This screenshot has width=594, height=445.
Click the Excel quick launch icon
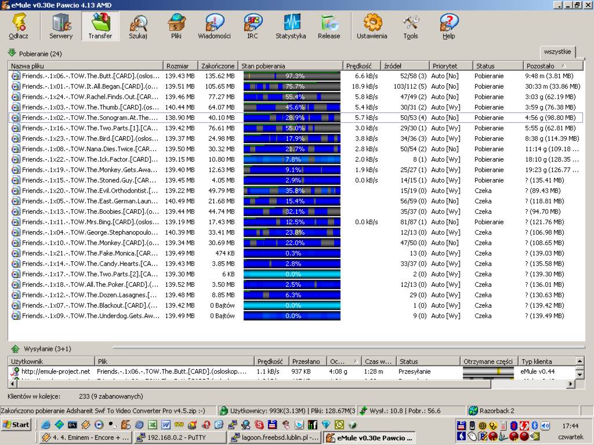coord(153,425)
